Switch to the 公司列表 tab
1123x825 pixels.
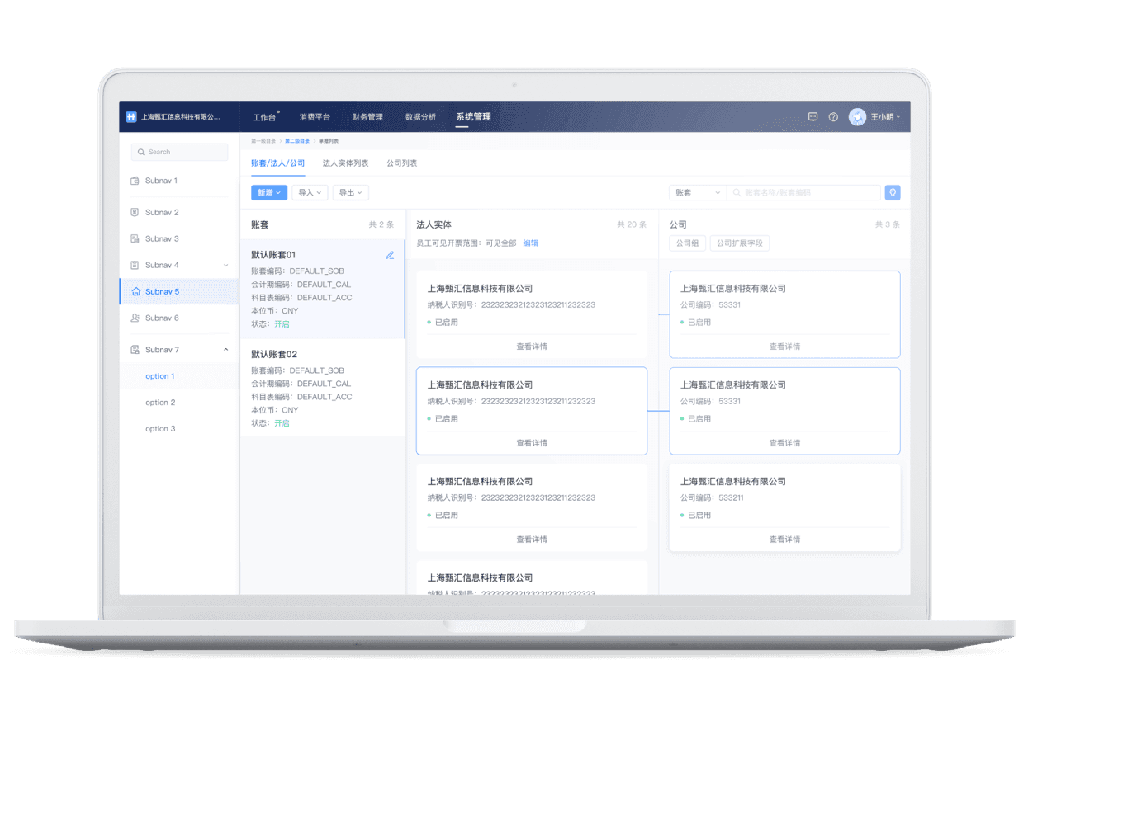click(x=402, y=163)
